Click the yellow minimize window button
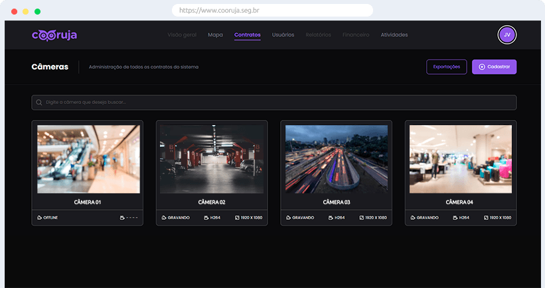The width and height of the screenshot is (545, 288). [x=26, y=12]
